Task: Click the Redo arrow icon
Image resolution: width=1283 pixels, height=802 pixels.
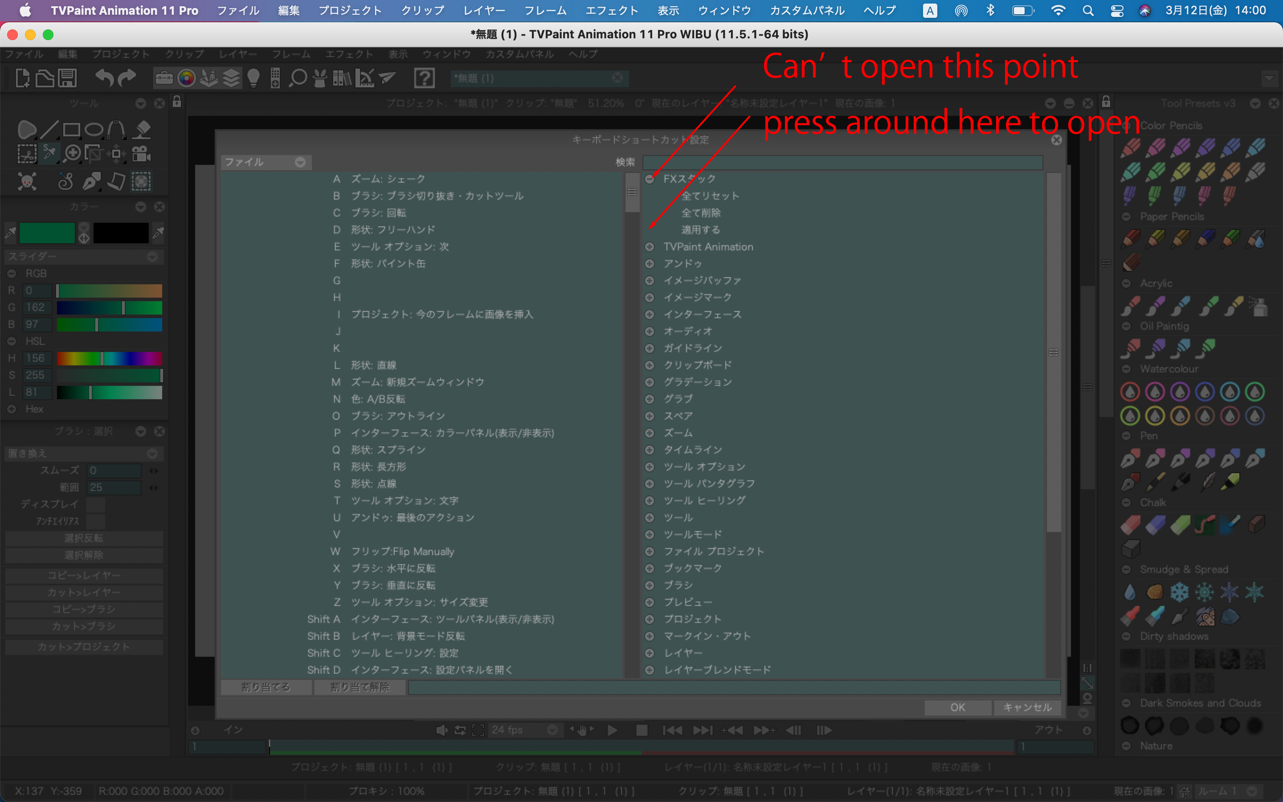Action: (x=126, y=78)
